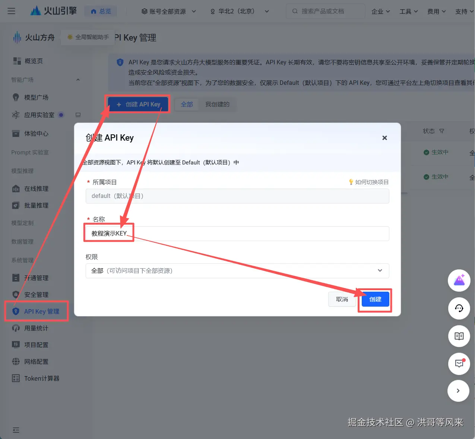The height and width of the screenshot is (439, 475).
Task: Click the 网络配置 globe icon
Action: [x=16, y=362]
